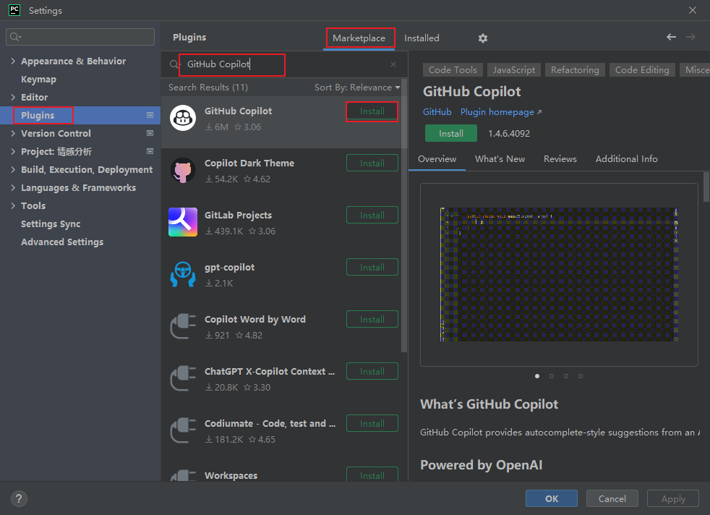Show the second screenshot via carousel dot
710x515 pixels.
(x=551, y=376)
